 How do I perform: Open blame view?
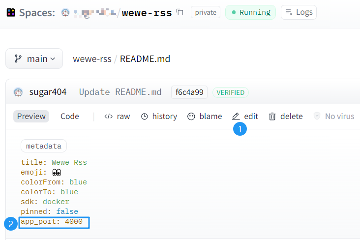(205, 116)
